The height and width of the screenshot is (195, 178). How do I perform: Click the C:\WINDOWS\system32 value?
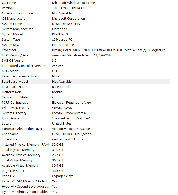point(69,113)
